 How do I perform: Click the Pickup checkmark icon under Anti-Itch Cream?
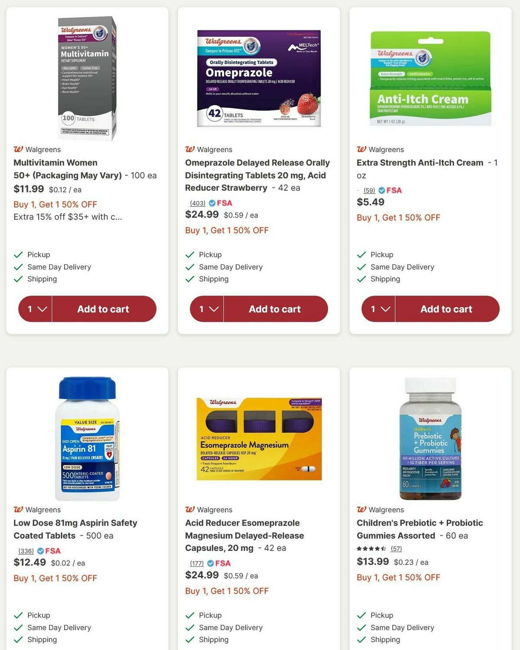point(361,254)
